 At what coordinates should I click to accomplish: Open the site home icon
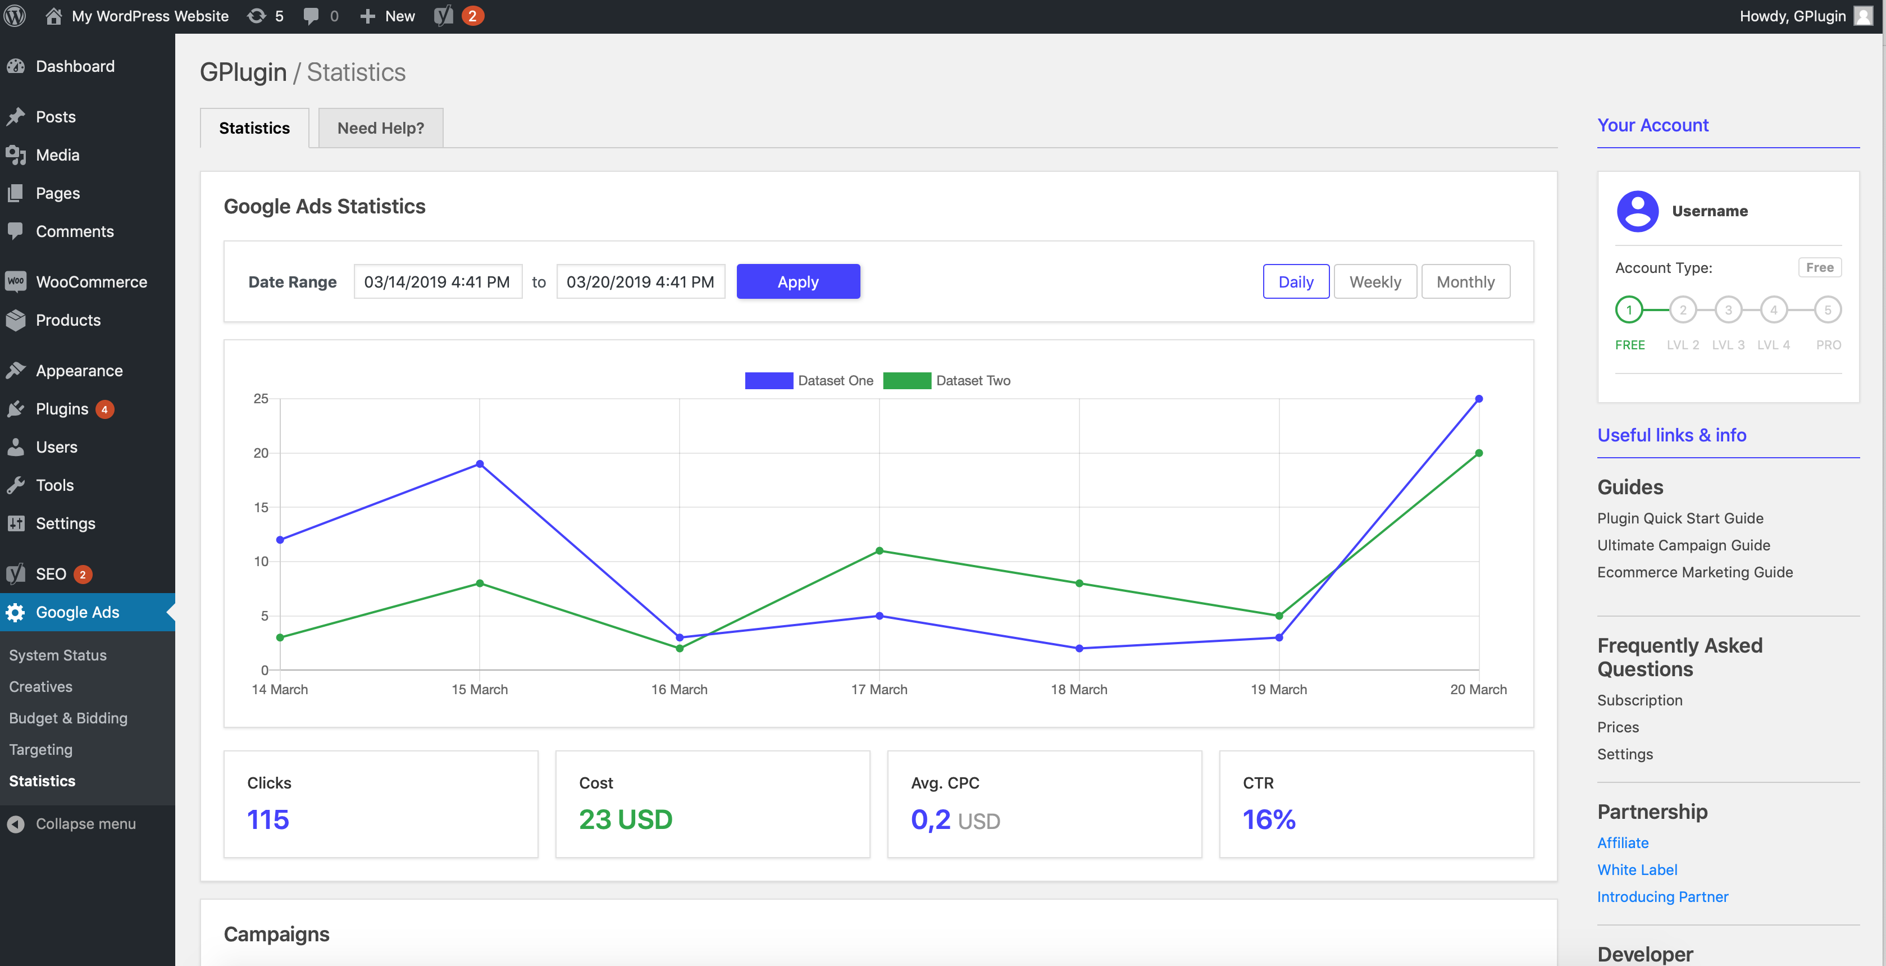coord(53,16)
